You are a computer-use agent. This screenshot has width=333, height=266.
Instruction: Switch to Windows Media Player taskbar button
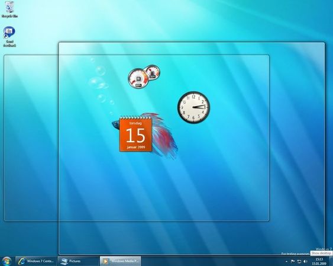point(121,261)
